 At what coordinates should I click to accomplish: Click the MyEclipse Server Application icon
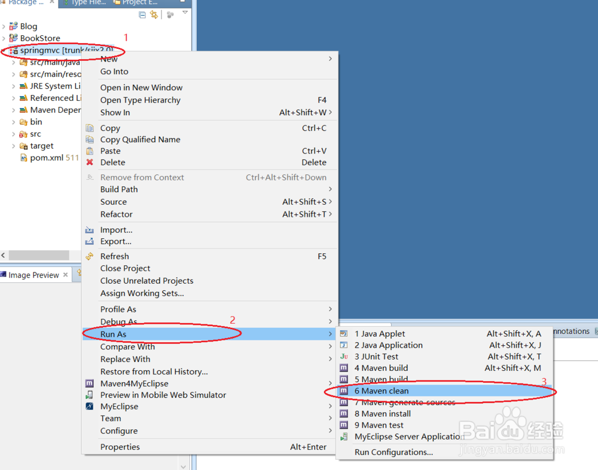pyautogui.click(x=344, y=437)
